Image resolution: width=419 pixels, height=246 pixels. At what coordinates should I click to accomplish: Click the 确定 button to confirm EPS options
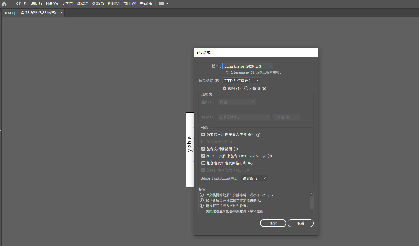[x=273, y=223]
